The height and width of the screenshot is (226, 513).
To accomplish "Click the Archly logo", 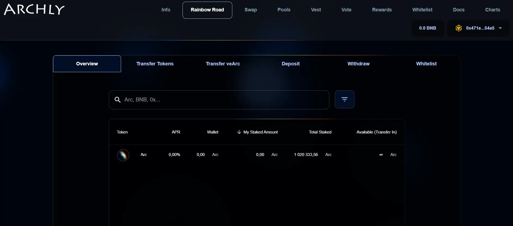I will pos(34,9).
